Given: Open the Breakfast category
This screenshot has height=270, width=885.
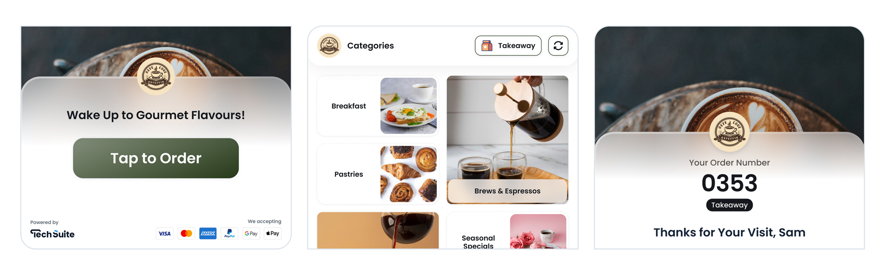Looking at the screenshot, I should pos(378,106).
